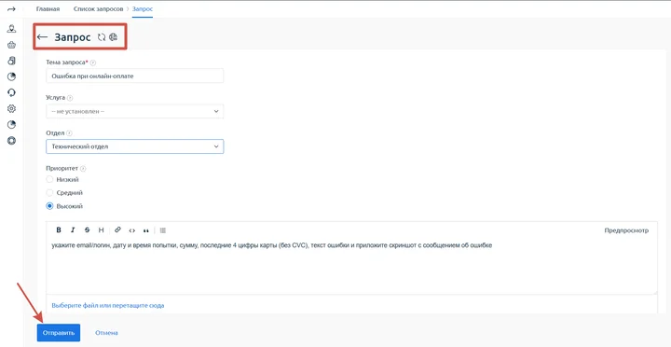Open the pie chart icon above the headset icon
Viewport: 671px width, 347px height.
click(x=11, y=76)
